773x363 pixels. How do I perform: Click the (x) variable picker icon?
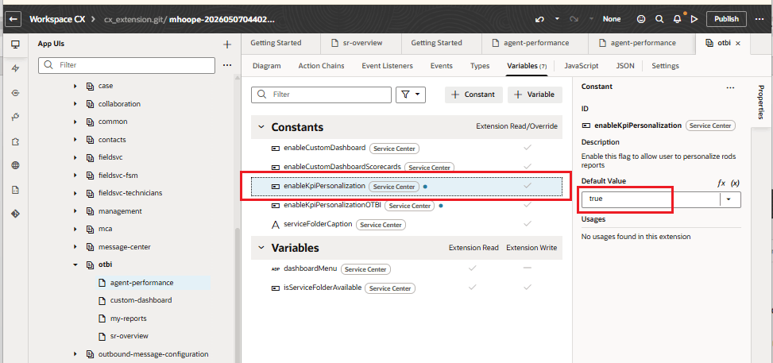click(x=735, y=183)
